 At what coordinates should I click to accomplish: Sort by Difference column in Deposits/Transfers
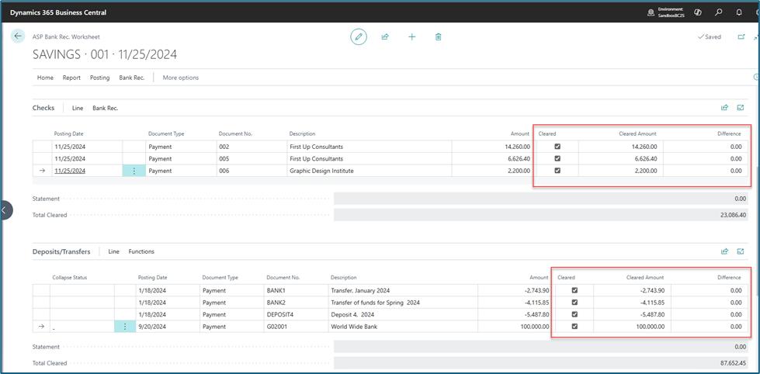click(x=729, y=278)
